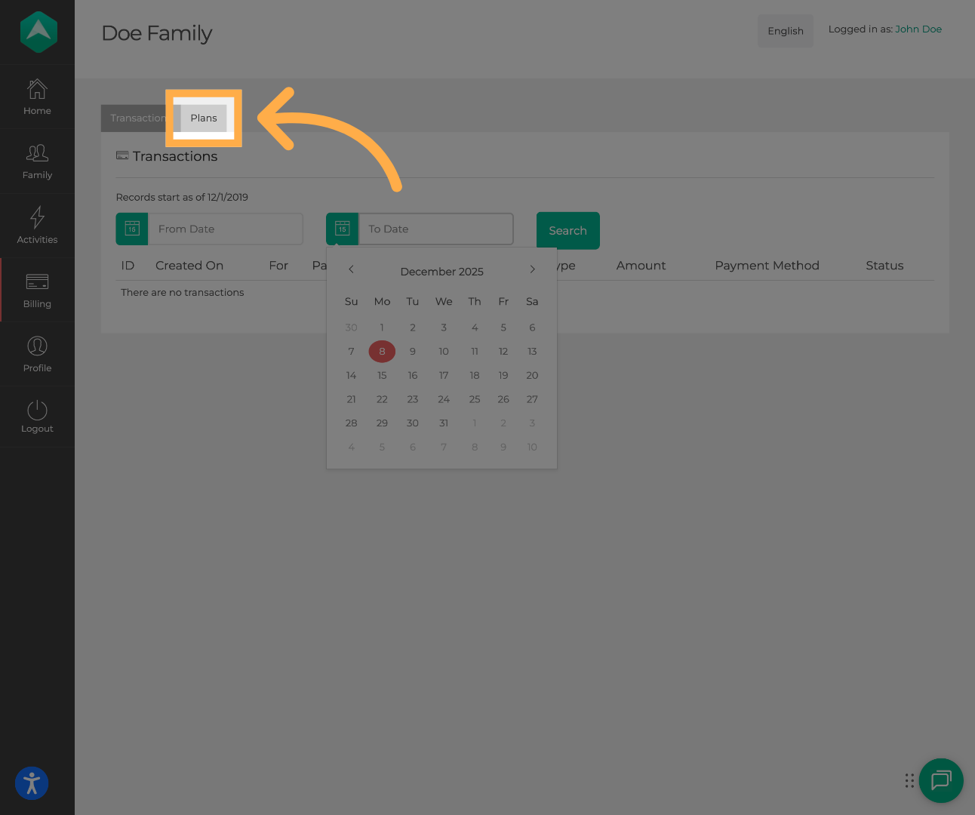Click the From Date input field
Screen dimensions: 975x815
225,229
